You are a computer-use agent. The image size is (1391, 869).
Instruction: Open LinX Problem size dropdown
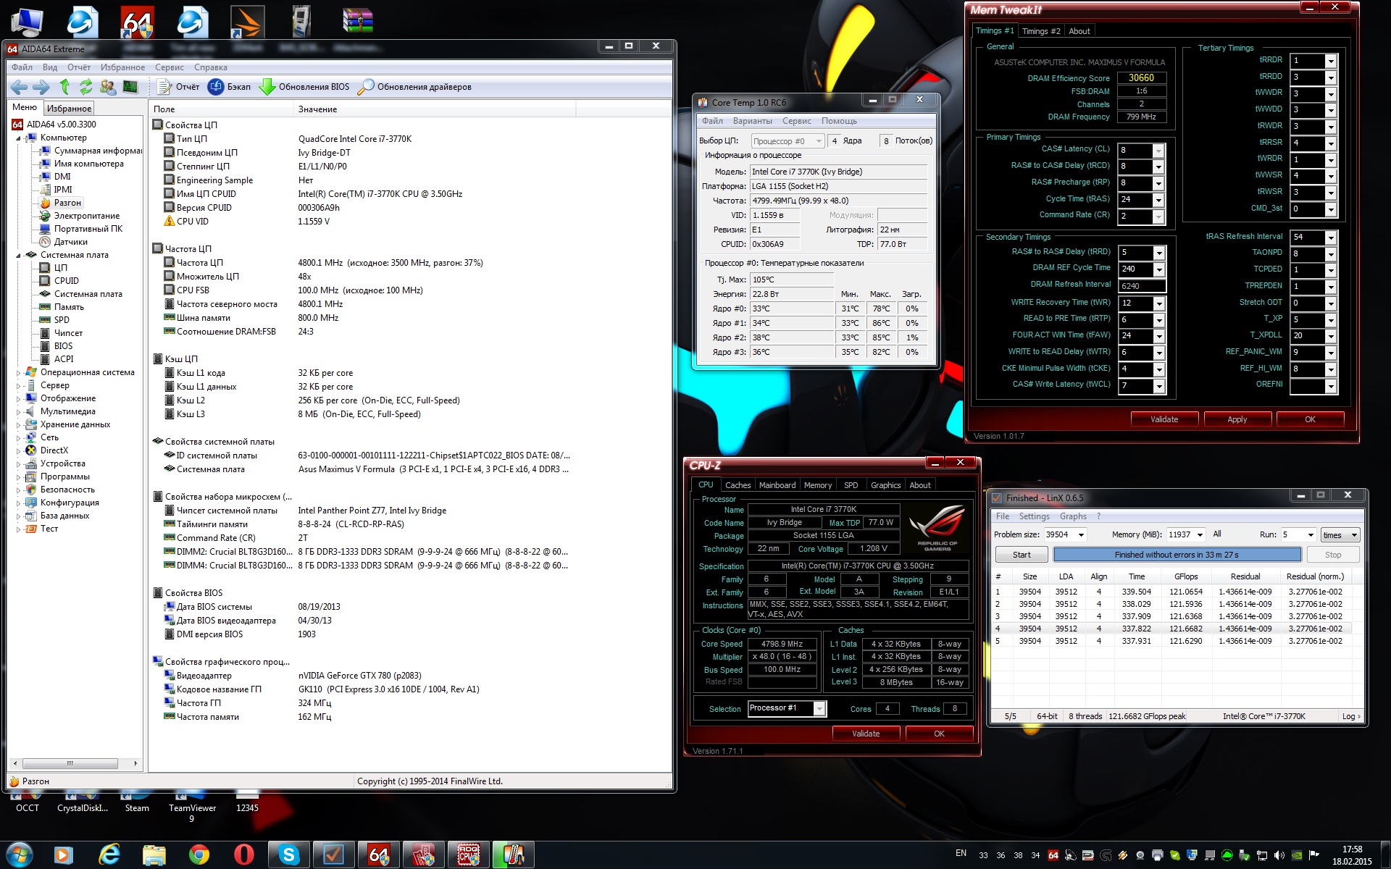click(x=1081, y=535)
